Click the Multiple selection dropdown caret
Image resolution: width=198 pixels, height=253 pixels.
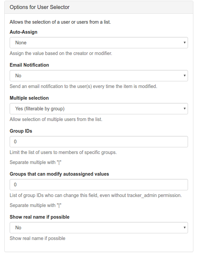pos(185,108)
